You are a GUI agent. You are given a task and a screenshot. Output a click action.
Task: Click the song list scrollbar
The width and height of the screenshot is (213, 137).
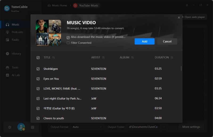pos(181,68)
